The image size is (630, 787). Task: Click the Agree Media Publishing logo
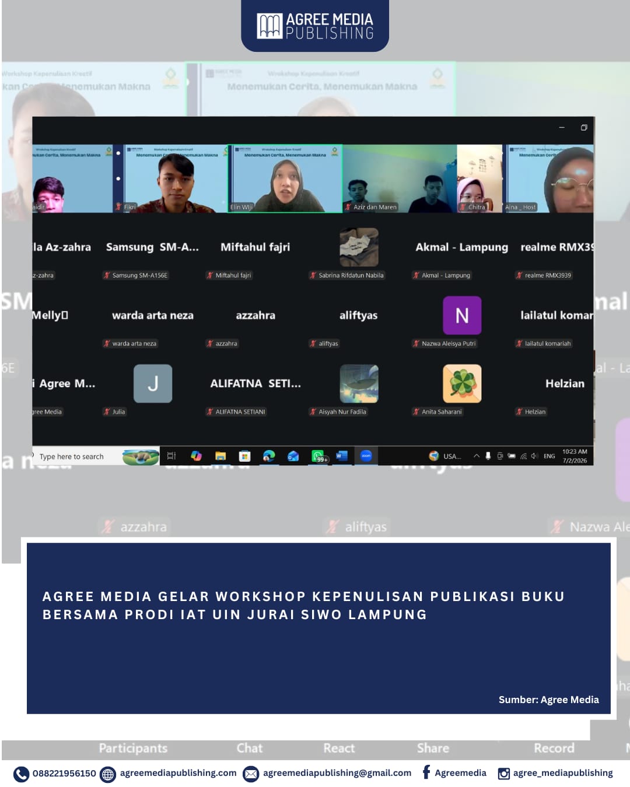coord(315,26)
